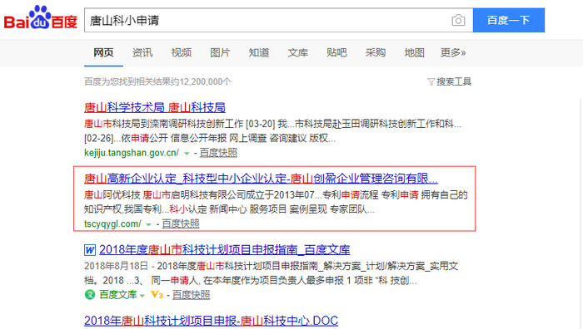Image resolution: width=583 pixels, height=329 pixels.
Task: Open result 唐山科学技术局_唐山科技局
Action: (x=155, y=107)
